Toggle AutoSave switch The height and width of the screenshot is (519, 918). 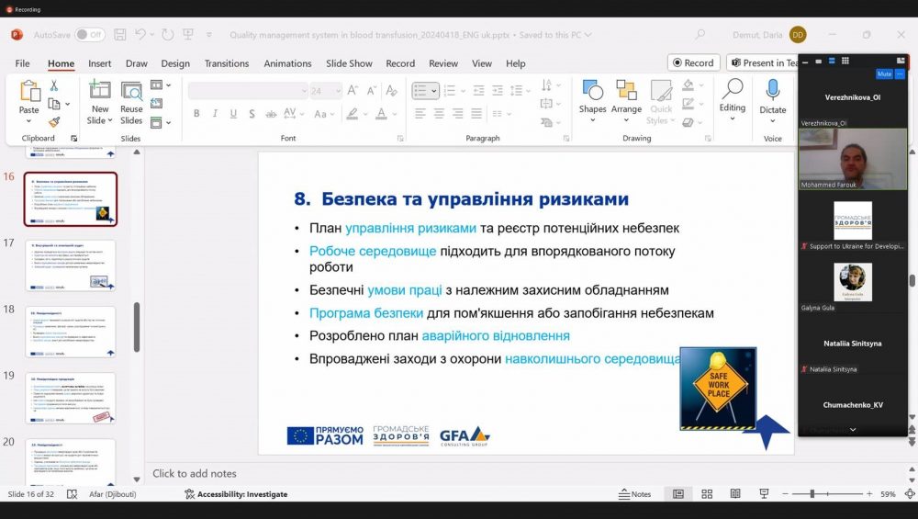90,35
